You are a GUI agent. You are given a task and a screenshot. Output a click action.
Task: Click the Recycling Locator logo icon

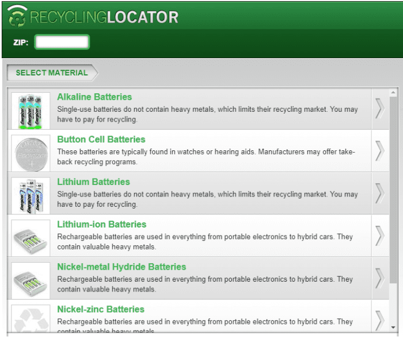click(x=17, y=16)
